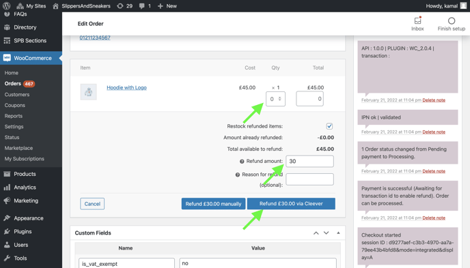The width and height of the screenshot is (470, 268).
Task: Click the Finish setup circle icon
Action: point(452,20)
